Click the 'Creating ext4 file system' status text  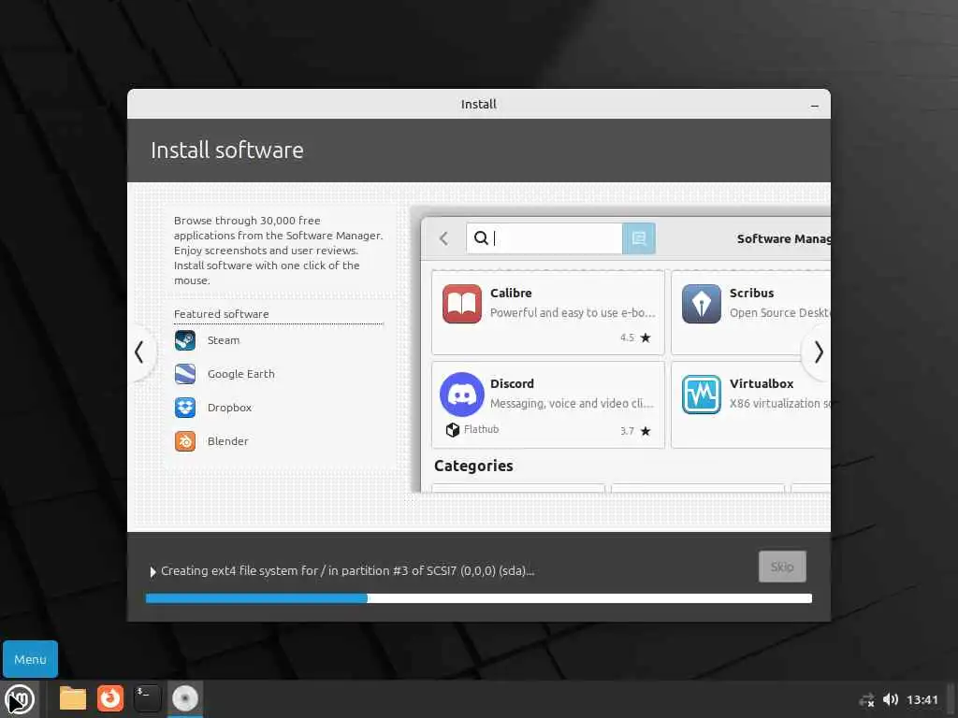tap(348, 571)
